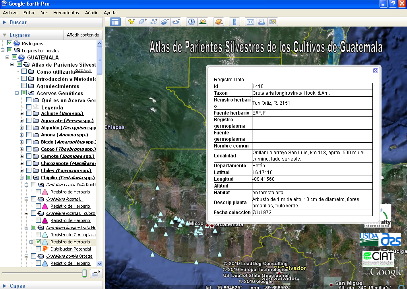Check the Cacao (Theobroma spp.) checkbox
Viewport: 407px width, 289px height.
tap(29, 149)
